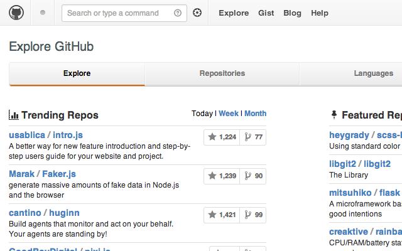This screenshot has height=251, width=402.
Task: Show trending repos for the Month
Action: pos(255,114)
